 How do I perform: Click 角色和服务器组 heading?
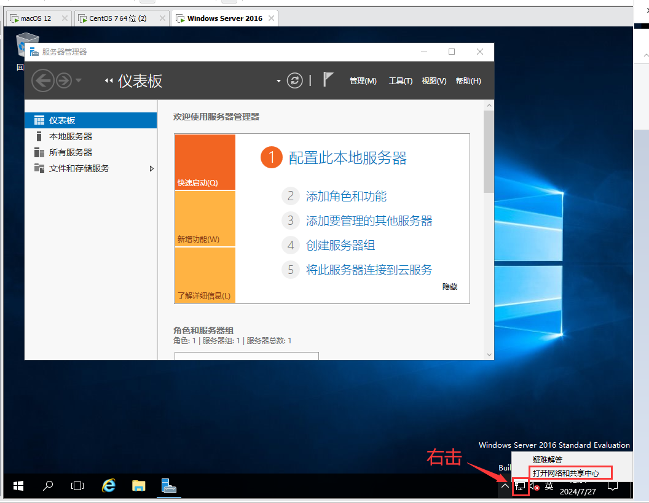[203, 330]
